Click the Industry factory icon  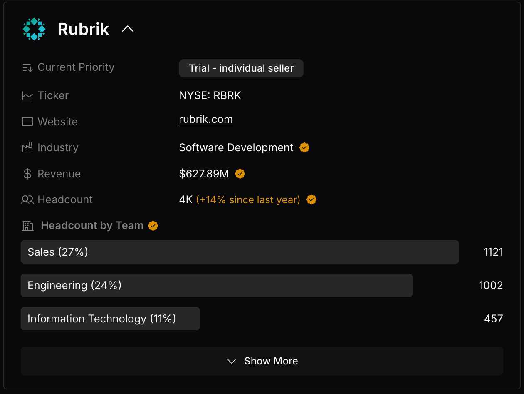[x=27, y=147]
